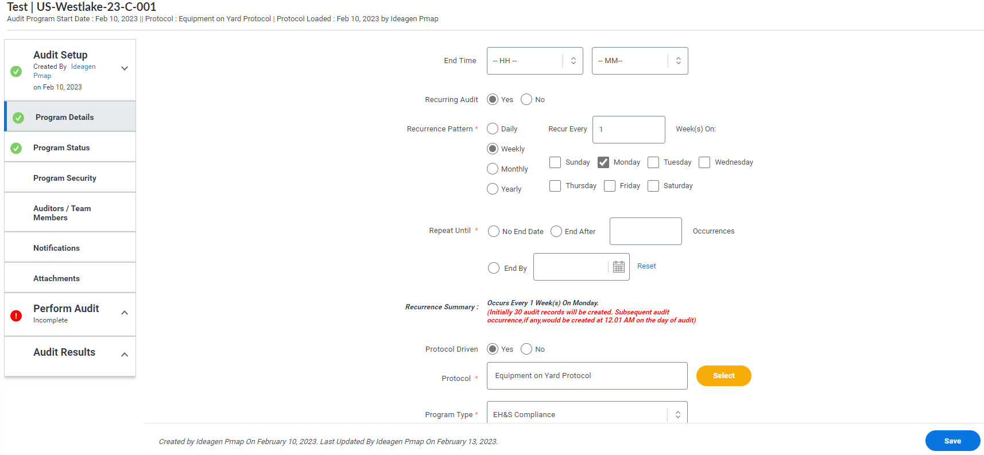The height and width of the screenshot is (455, 984).
Task: Uncheck the Monday checkbox
Action: tap(603, 162)
